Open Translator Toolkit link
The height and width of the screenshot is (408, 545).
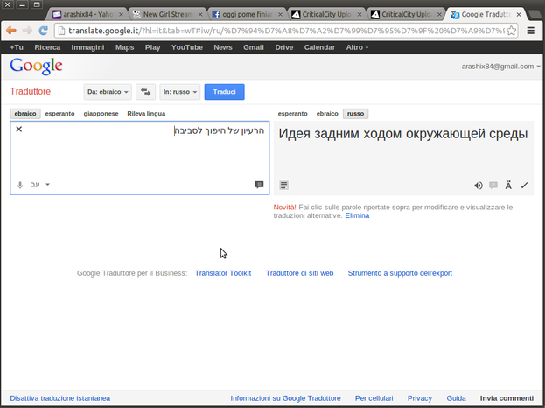[x=223, y=273]
